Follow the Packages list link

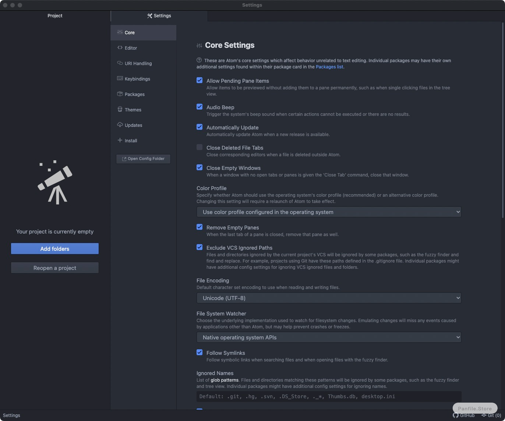pyautogui.click(x=329, y=67)
